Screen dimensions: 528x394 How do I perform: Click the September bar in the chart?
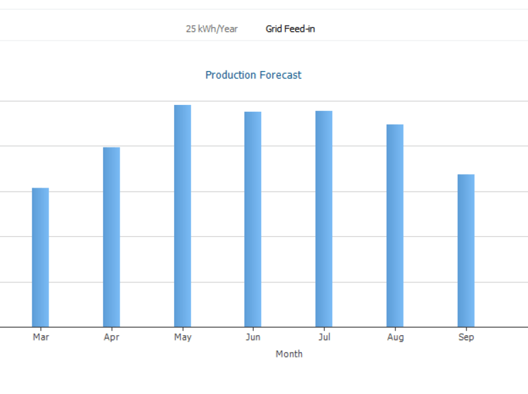point(466,250)
